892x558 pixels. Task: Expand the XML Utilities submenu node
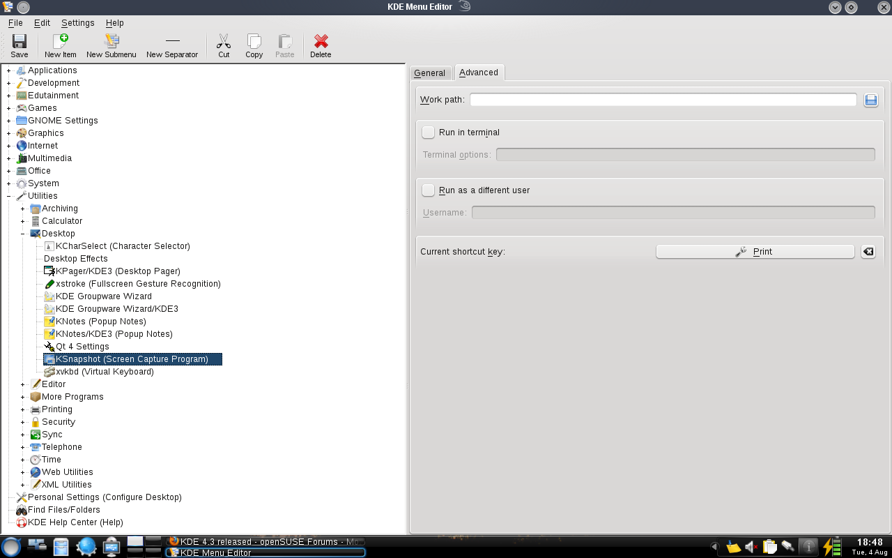click(x=23, y=485)
